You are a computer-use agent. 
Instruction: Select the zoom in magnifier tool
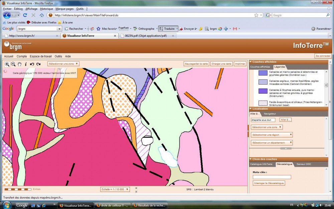[x=7, y=64]
